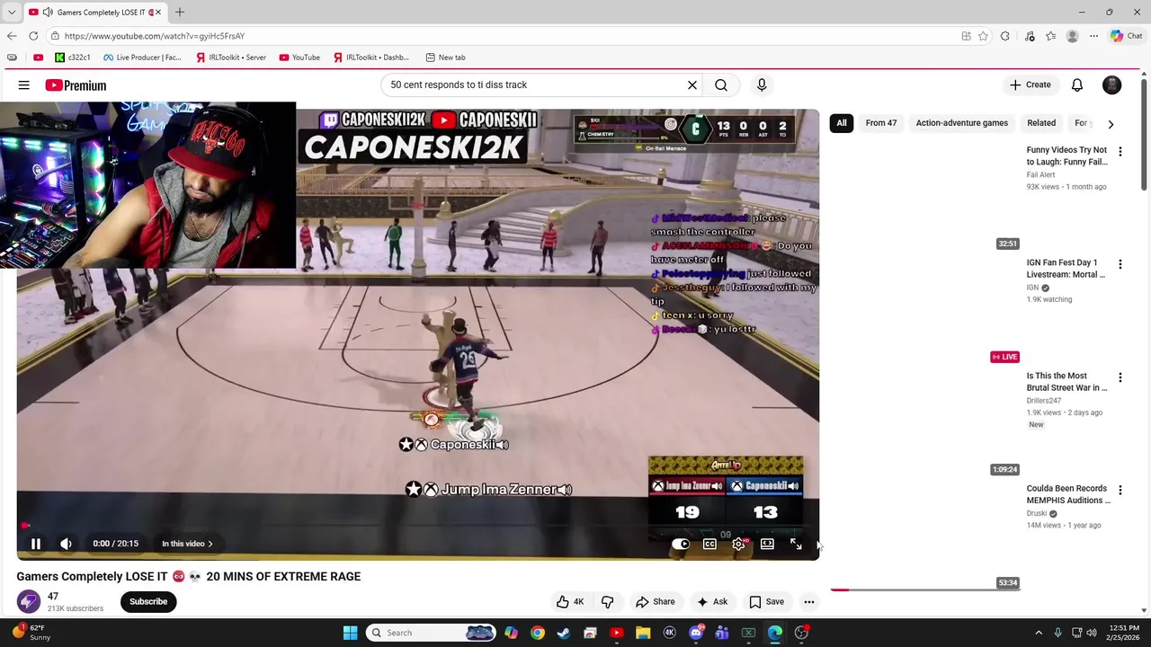Open the New tab bookmark
This screenshot has height=647, width=1151.
pos(445,58)
